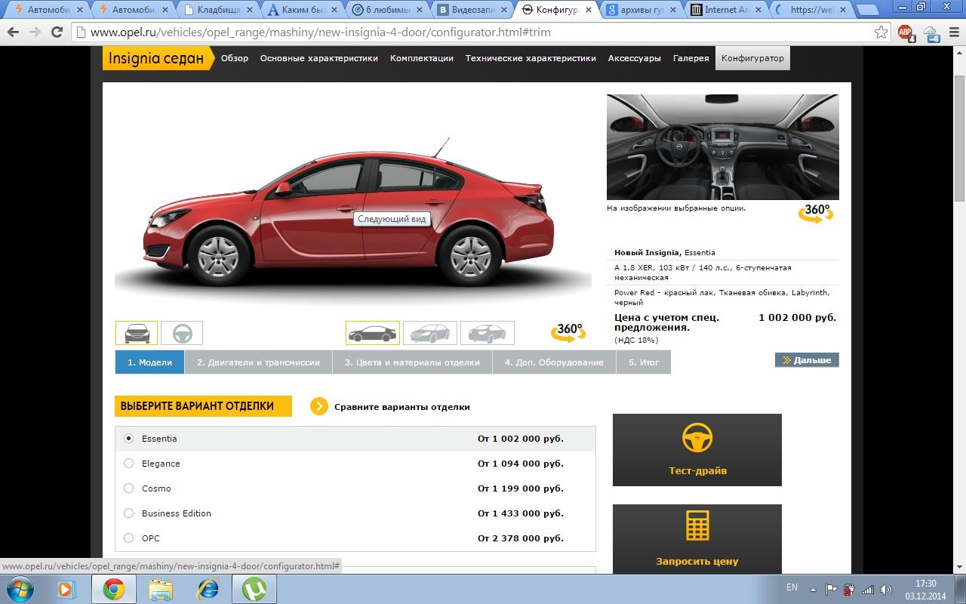
Task: Show hidden tray icons arrow
Action: [814, 589]
